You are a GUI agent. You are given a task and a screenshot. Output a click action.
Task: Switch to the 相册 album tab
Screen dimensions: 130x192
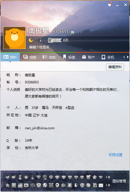click(30, 57)
